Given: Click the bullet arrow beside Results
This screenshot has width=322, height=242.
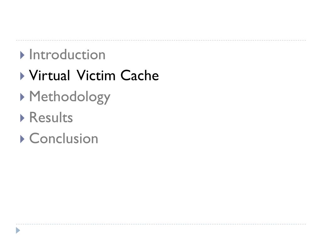Looking at the screenshot, I should (22, 118).
